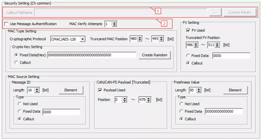Select Not Used for Freshness Value type
261x140 pixels.
[181, 104]
